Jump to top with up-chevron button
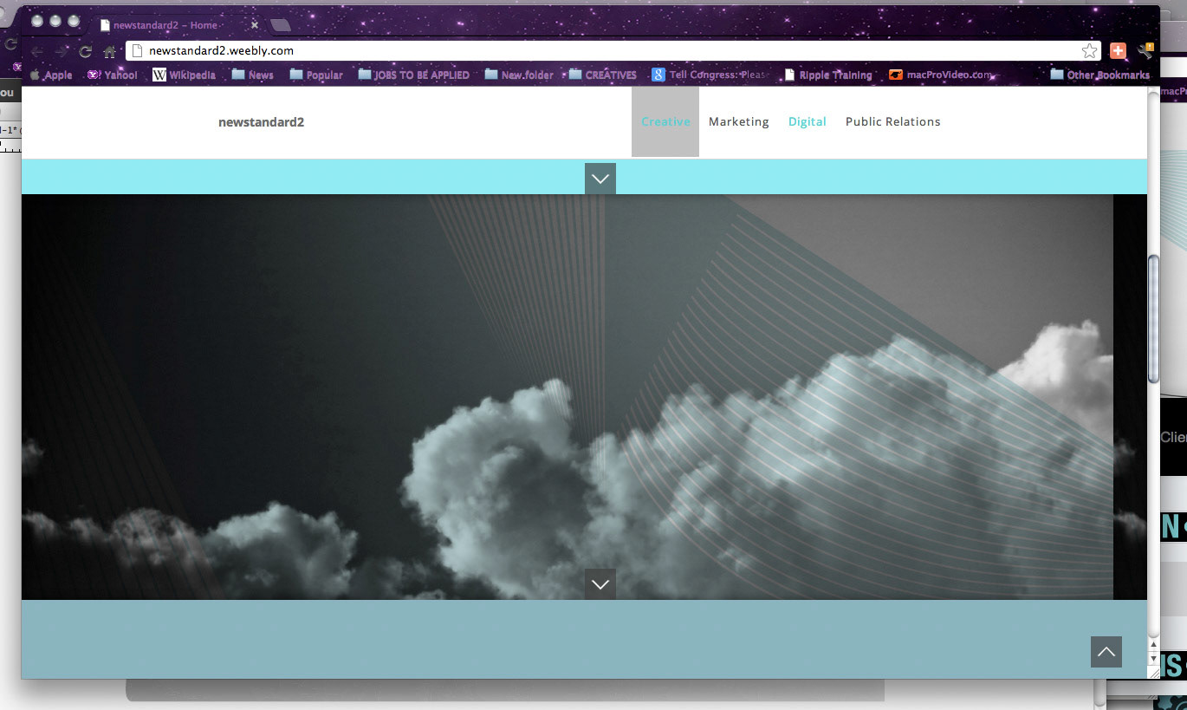 pos(1106,652)
